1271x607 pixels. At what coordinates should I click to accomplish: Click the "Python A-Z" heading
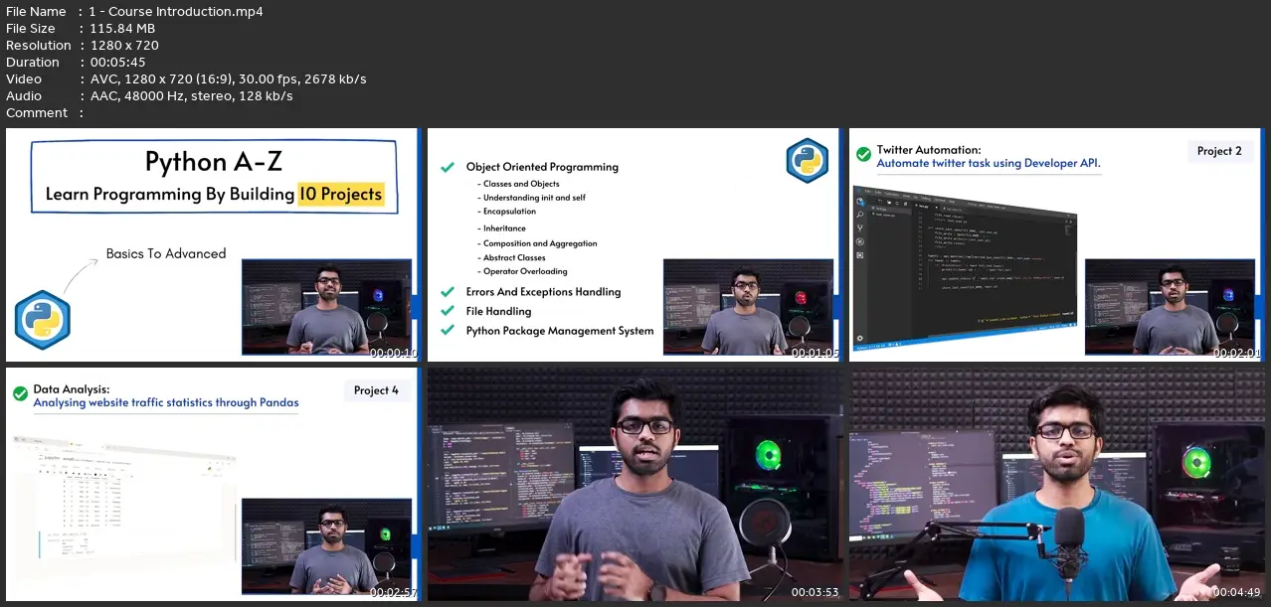pyautogui.click(x=215, y=161)
